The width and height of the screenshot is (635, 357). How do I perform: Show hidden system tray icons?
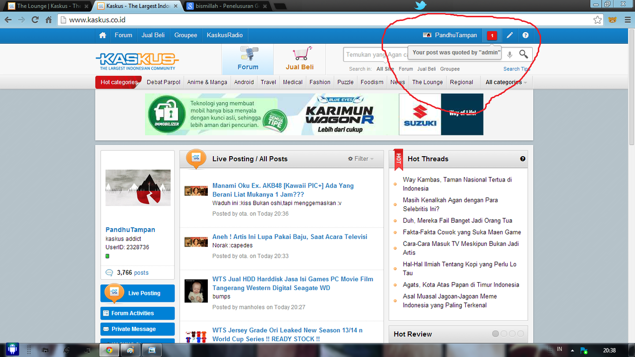click(x=572, y=350)
